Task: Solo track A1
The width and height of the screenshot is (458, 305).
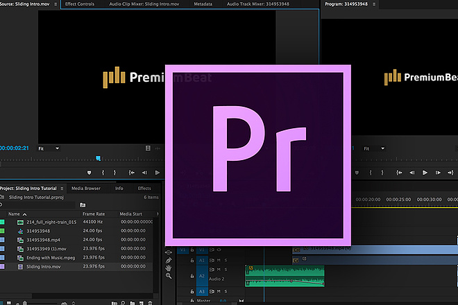Action: click(226, 261)
